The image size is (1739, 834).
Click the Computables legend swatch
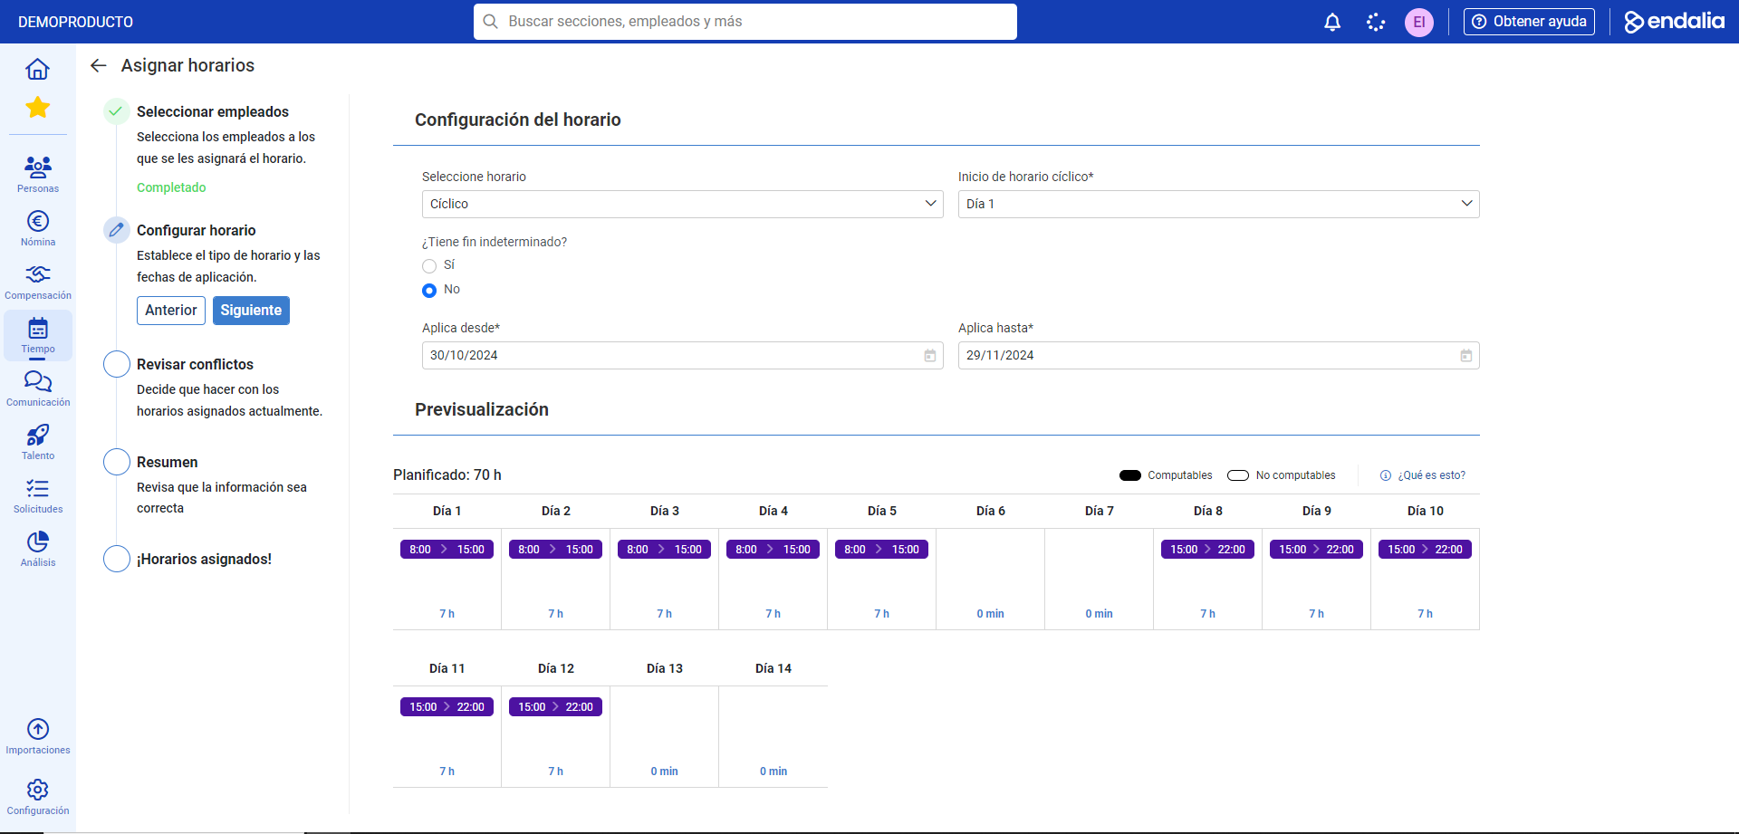(x=1130, y=475)
